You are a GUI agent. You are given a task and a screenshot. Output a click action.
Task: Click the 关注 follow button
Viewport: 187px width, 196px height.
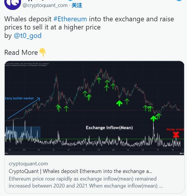click(x=77, y=5)
